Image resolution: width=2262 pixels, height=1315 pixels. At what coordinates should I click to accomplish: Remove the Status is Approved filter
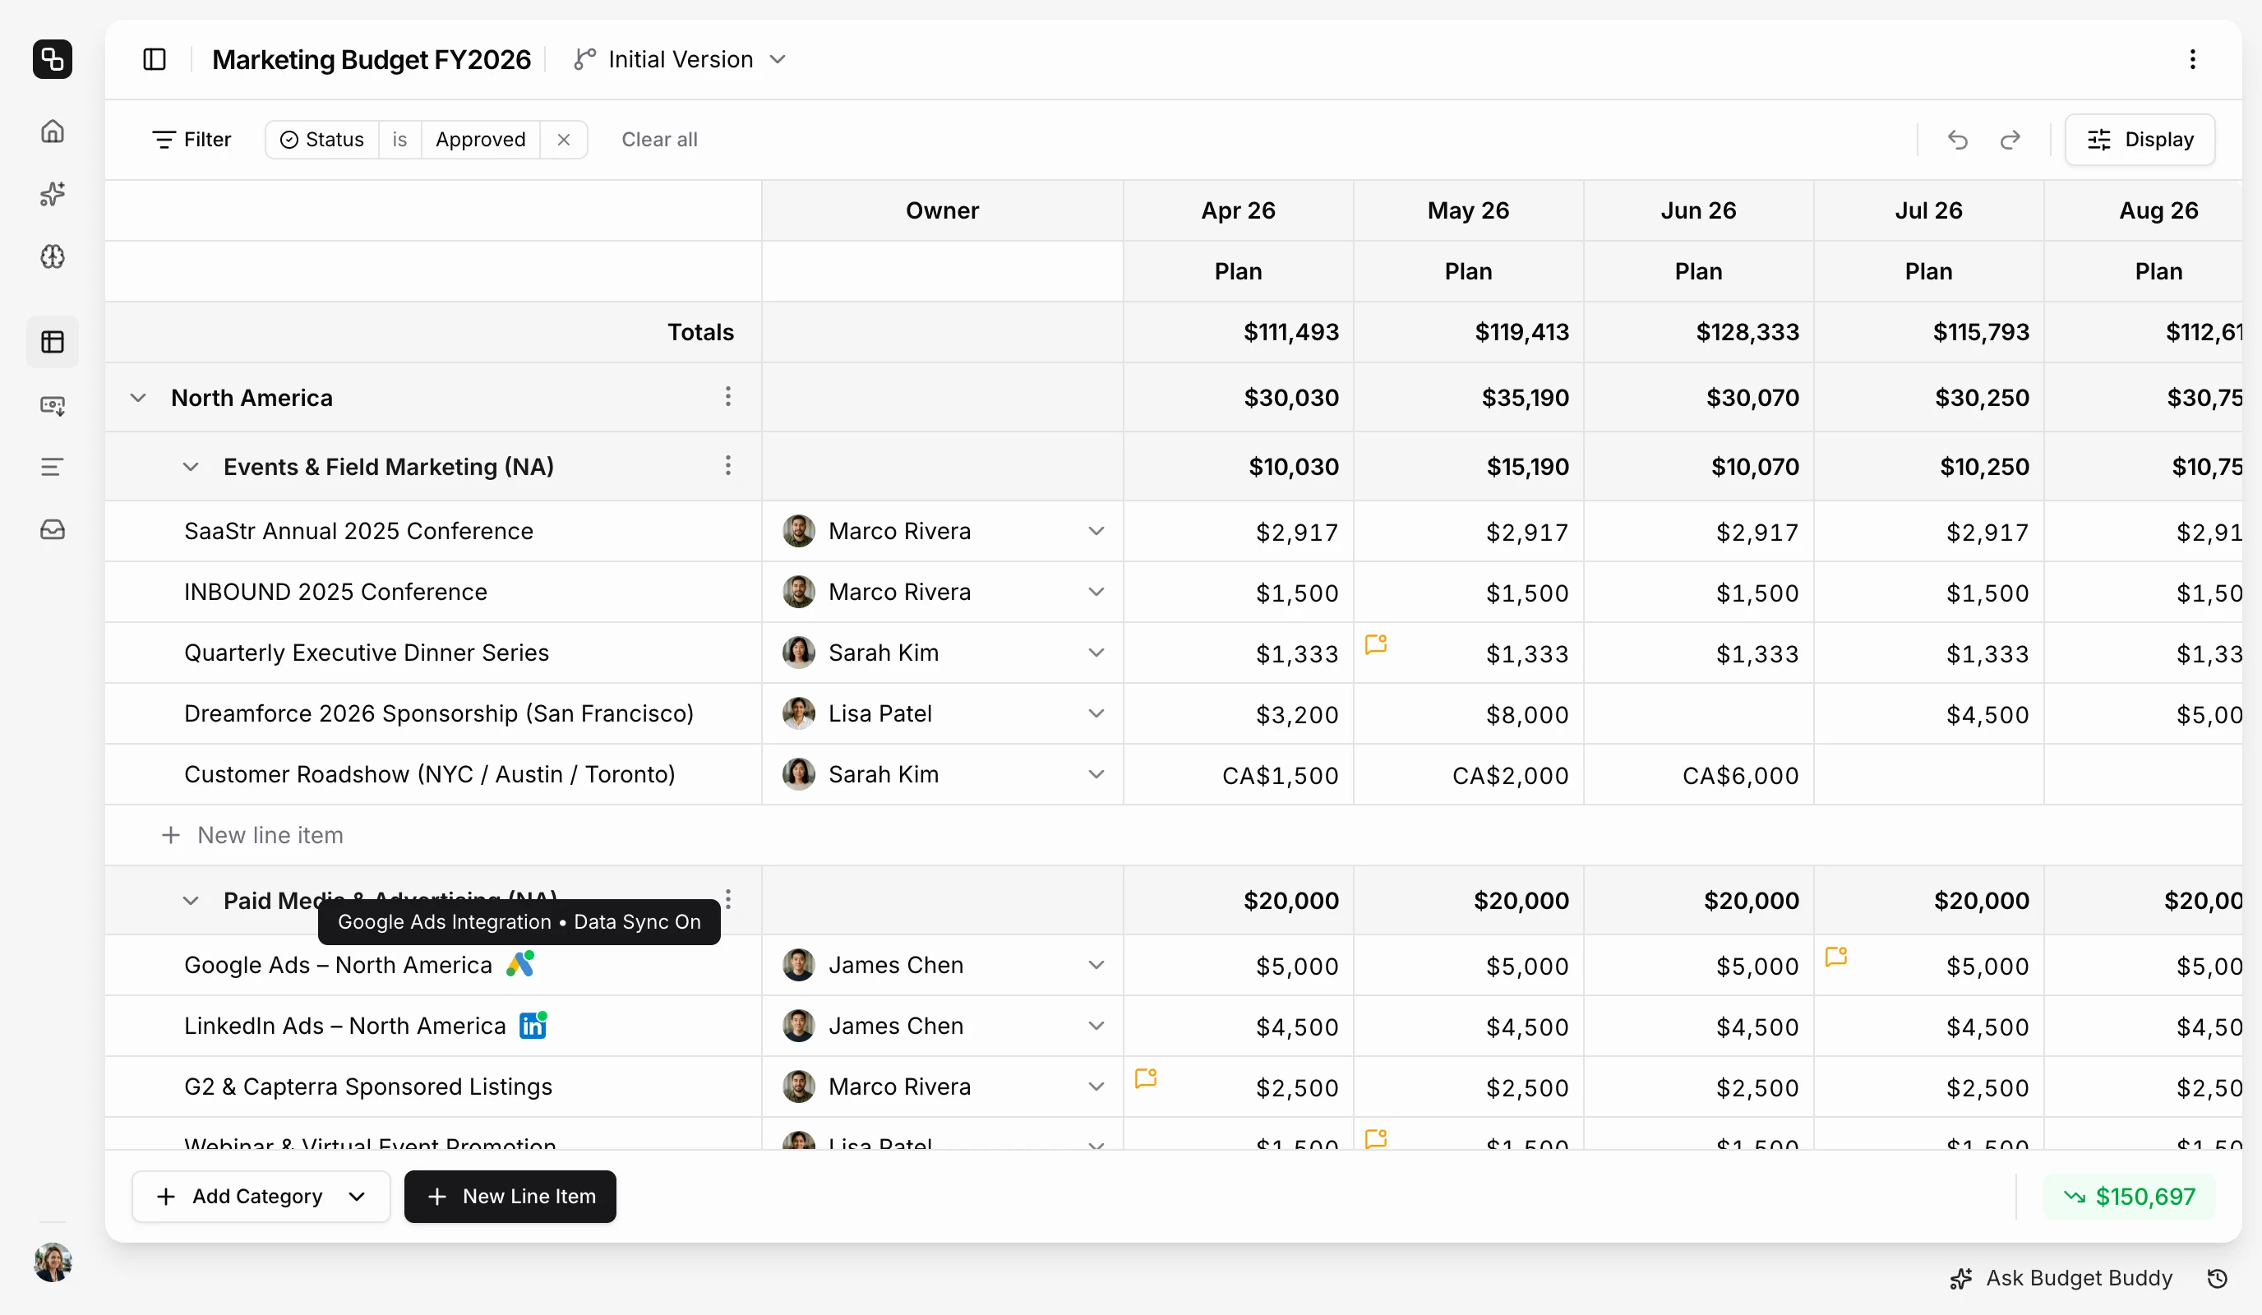(564, 140)
